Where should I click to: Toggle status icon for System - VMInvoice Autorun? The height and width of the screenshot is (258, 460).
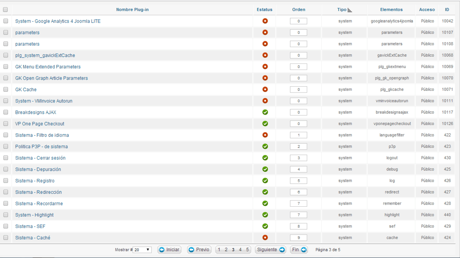[x=265, y=101]
